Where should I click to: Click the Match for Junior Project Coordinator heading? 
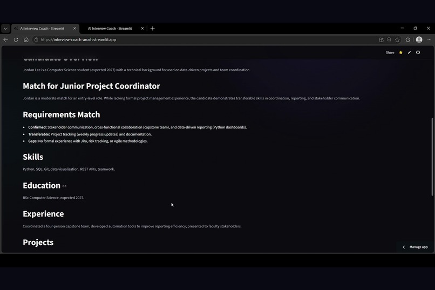91,86
